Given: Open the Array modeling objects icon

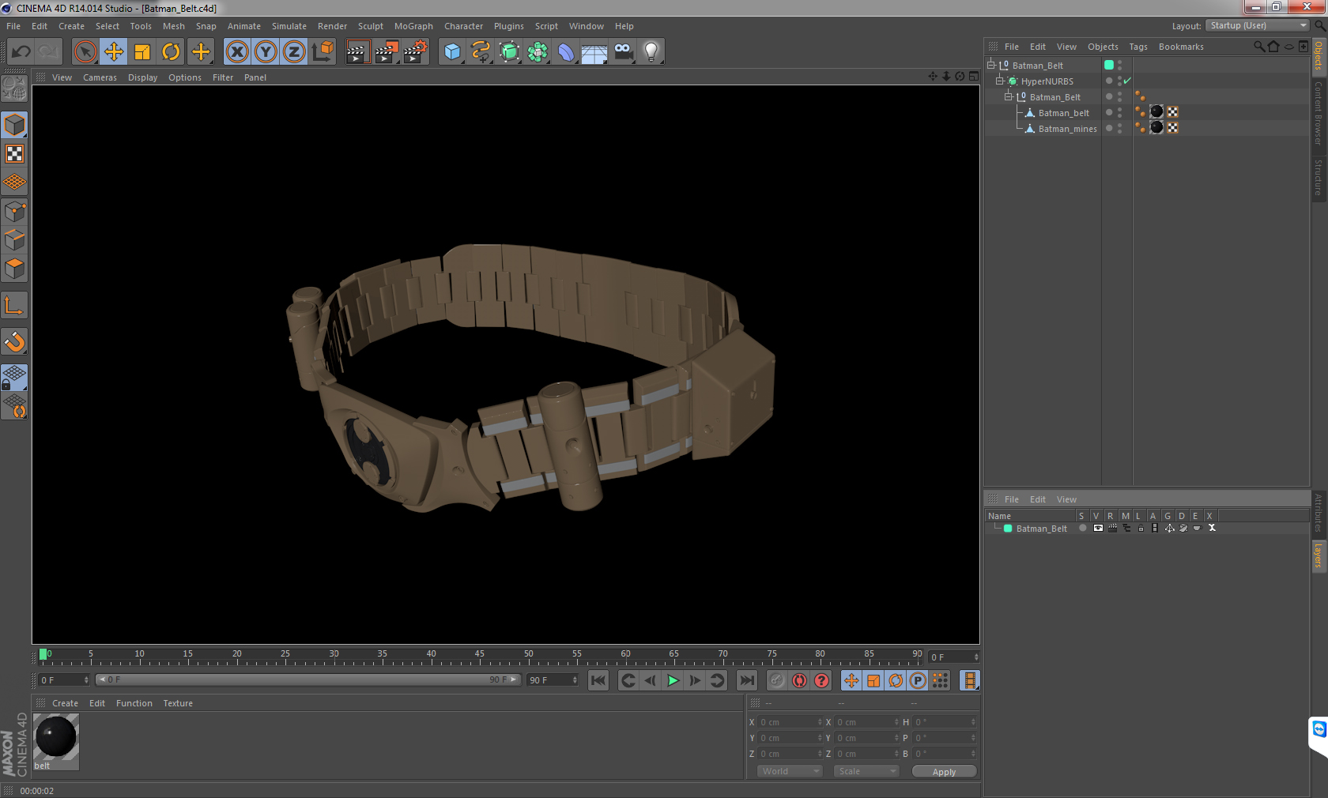Looking at the screenshot, I should coord(538,52).
